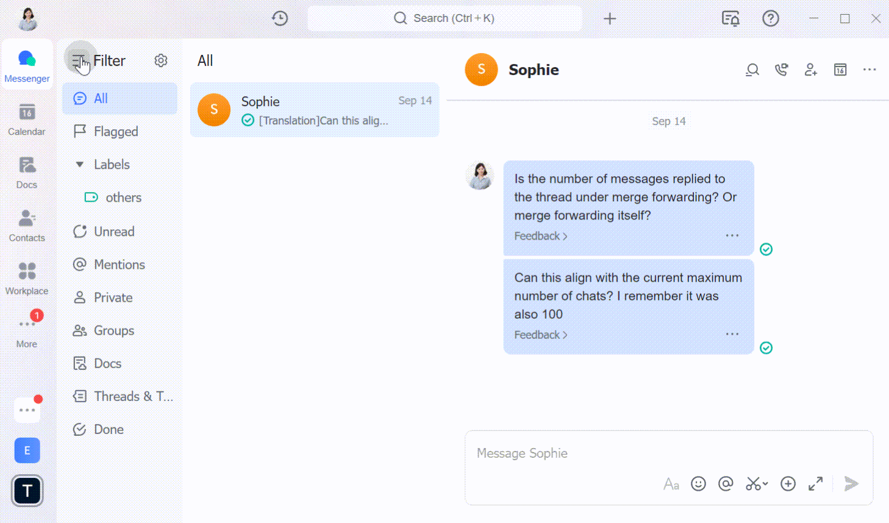Send the message with the arrow button

point(851,483)
